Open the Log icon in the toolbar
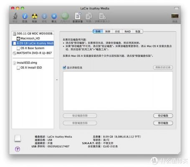 [x=175, y=16]
